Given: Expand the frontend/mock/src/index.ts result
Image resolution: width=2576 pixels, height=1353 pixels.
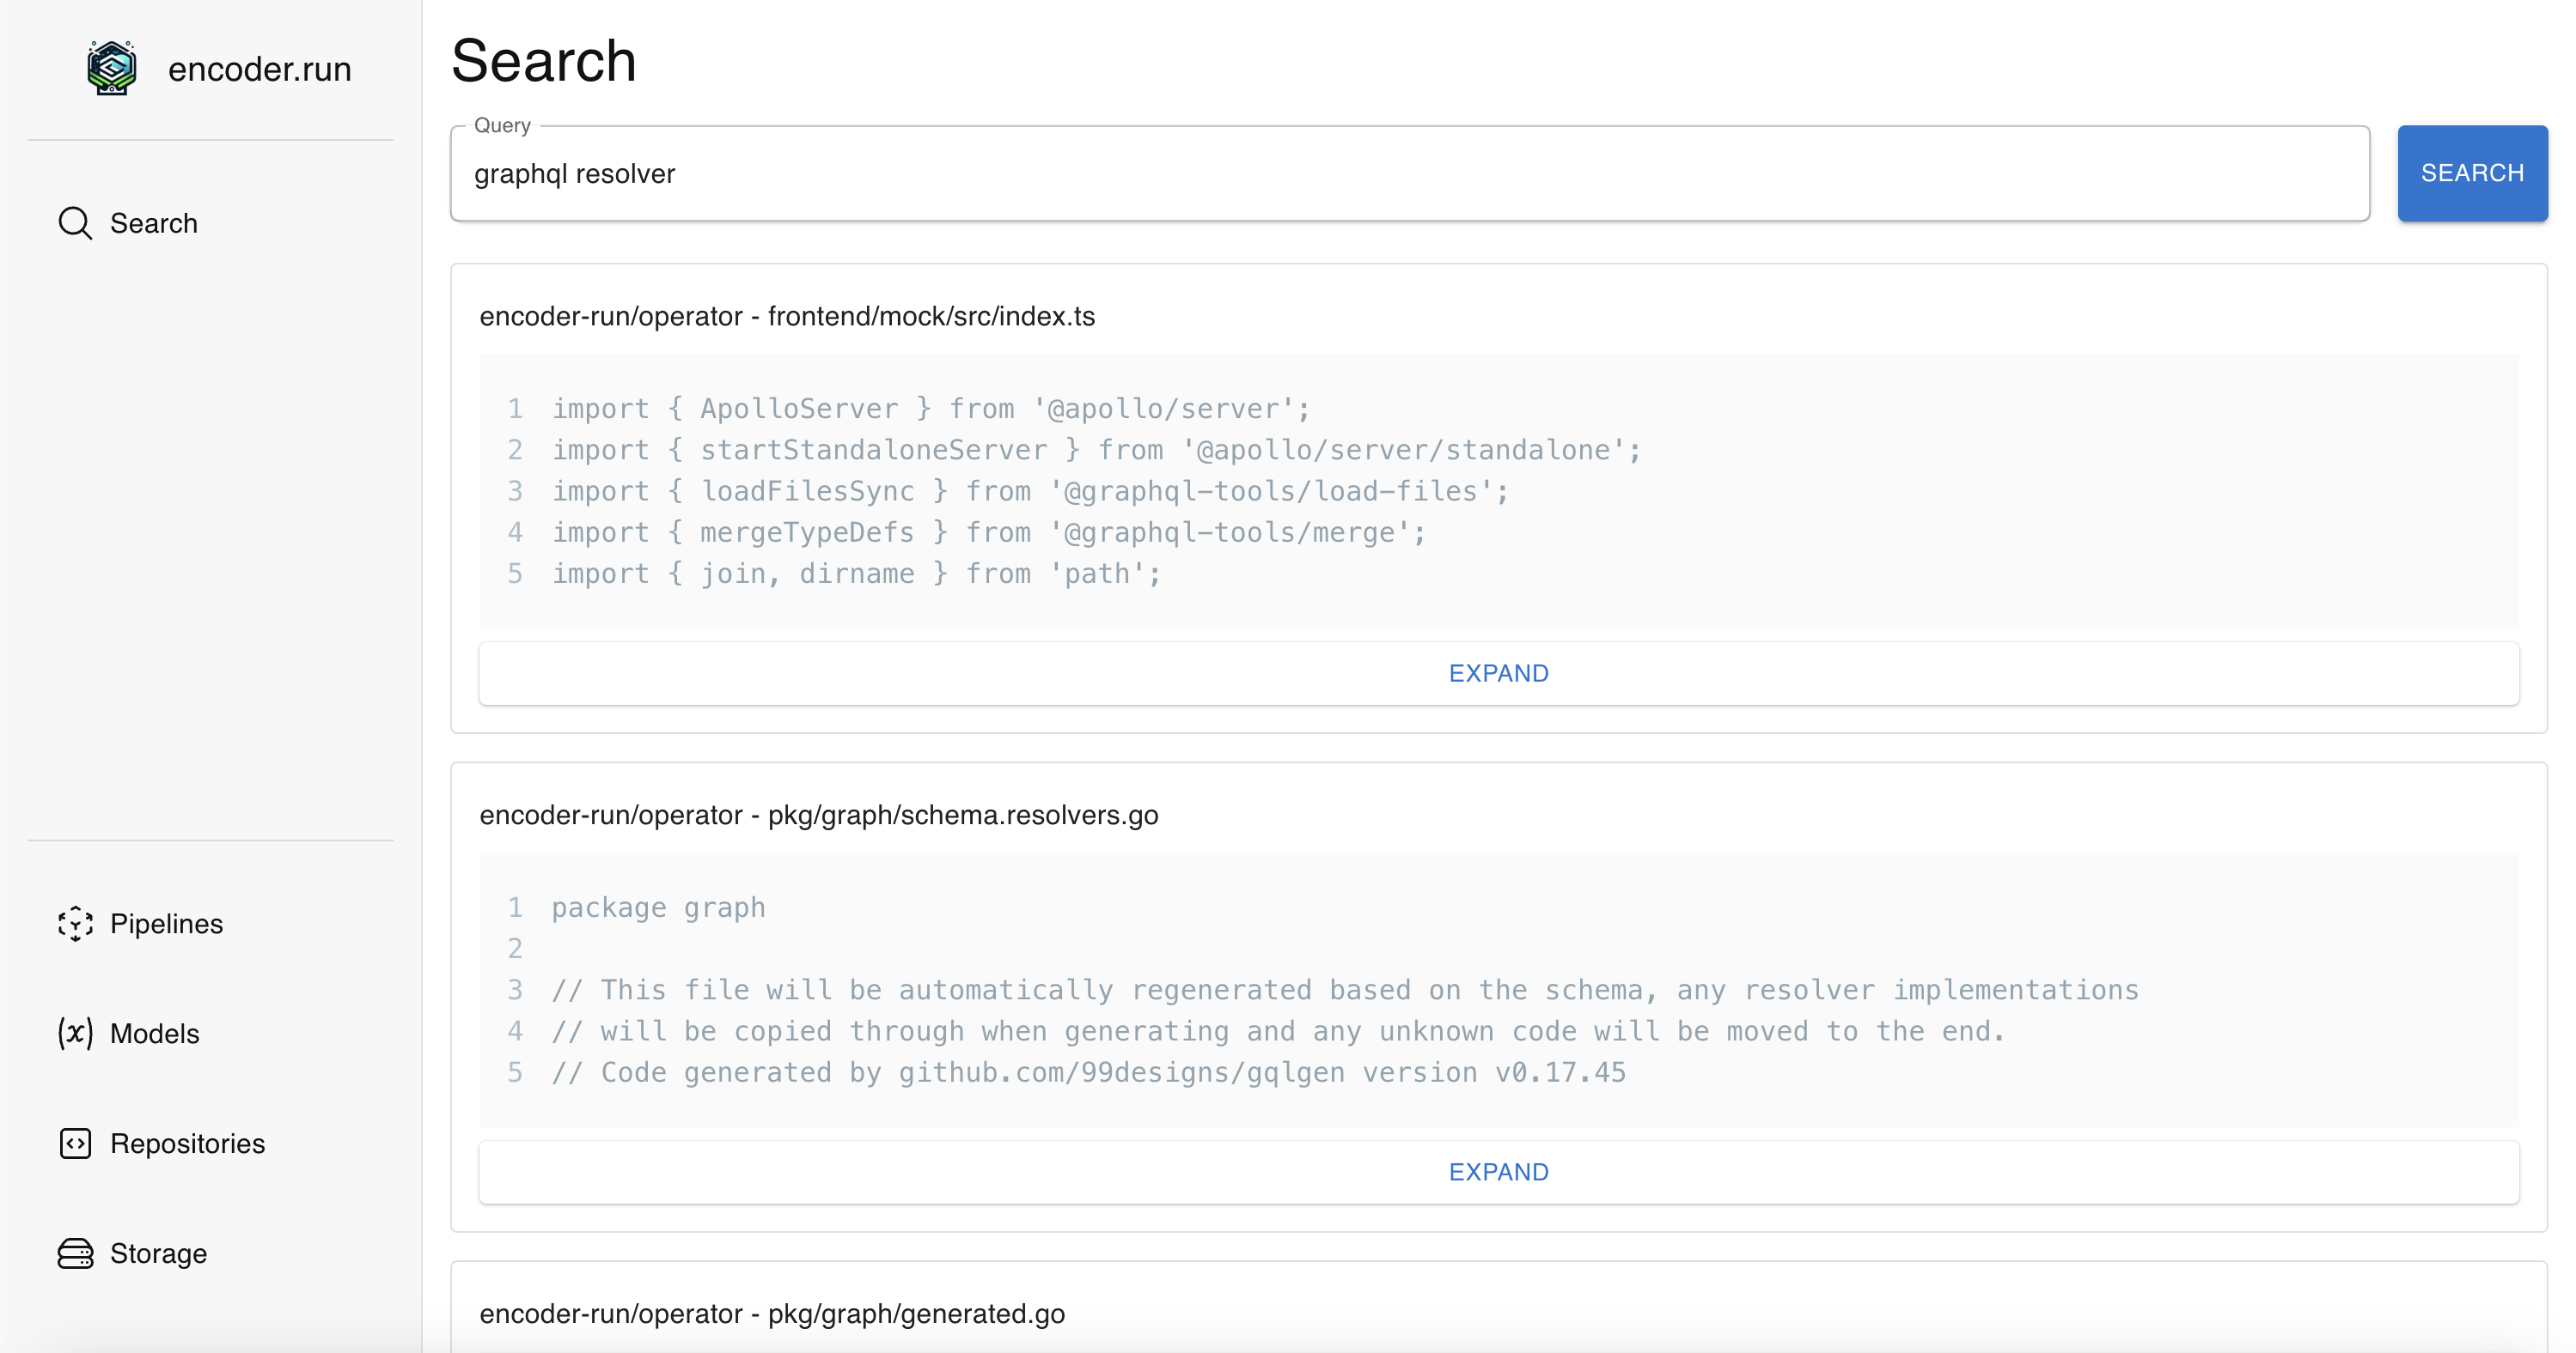Looking at the screenshot, I should pyautogui.click(x=1498, y=674).
